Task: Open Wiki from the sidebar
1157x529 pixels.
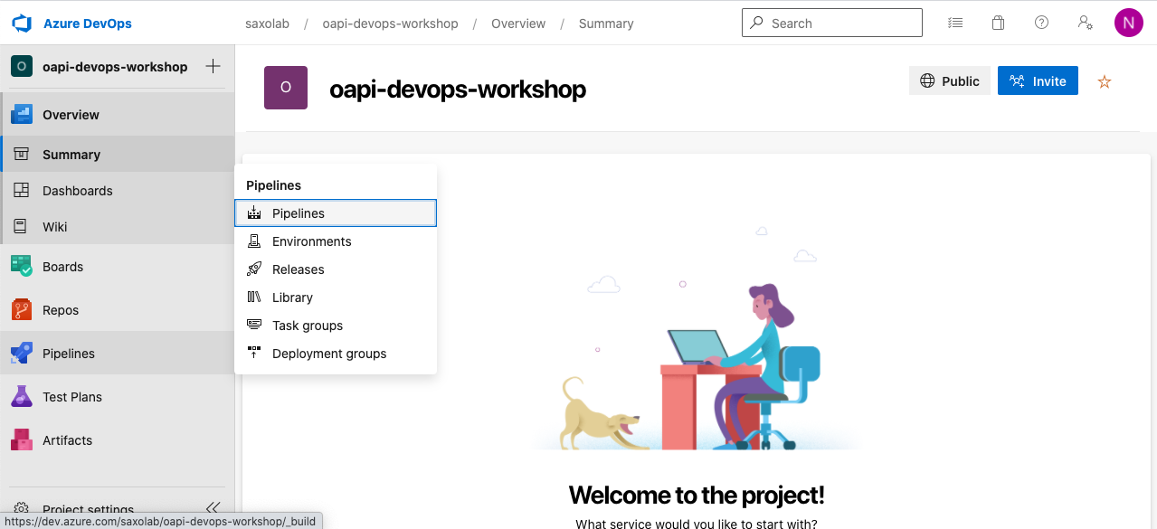Action: (118, 227)
